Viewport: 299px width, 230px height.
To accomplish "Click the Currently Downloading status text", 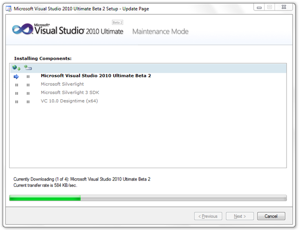I will [82, 179].
